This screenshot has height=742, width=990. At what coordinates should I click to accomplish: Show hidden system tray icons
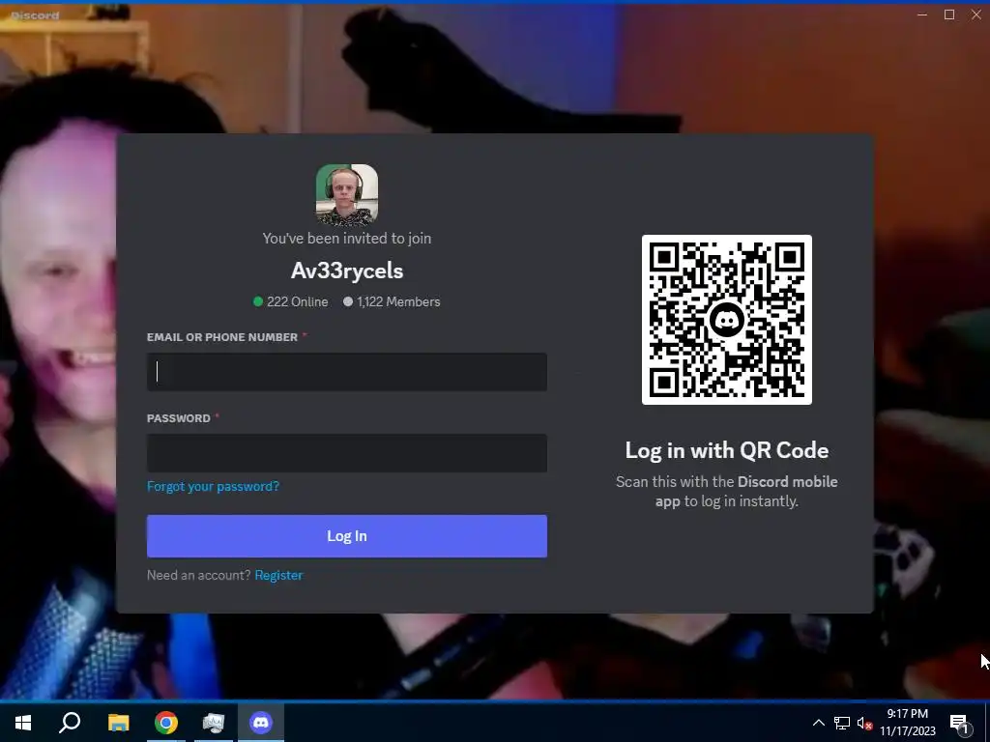(818, 723)
